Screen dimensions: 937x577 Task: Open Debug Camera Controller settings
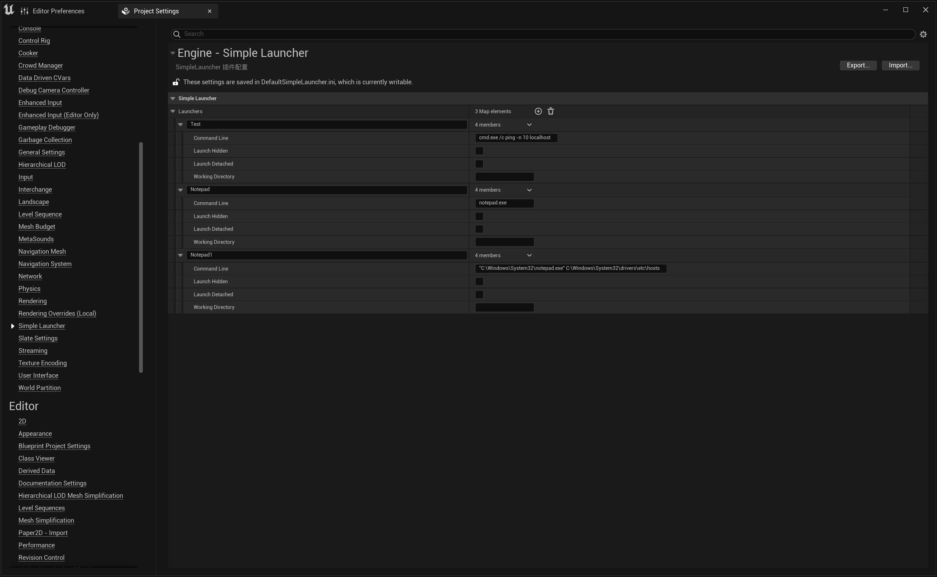(x=54, y=90)
